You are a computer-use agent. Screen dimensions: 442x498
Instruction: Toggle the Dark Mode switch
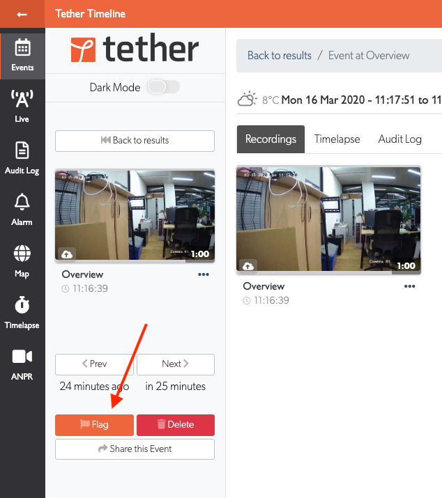coord(163,86)
